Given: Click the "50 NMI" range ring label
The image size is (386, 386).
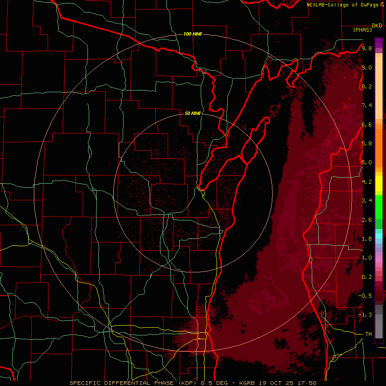Looking at the screenshot, I should coord(193,113).
